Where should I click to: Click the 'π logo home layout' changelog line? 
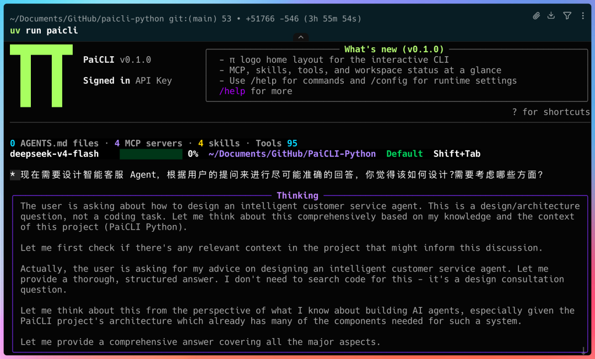[334, 60]
